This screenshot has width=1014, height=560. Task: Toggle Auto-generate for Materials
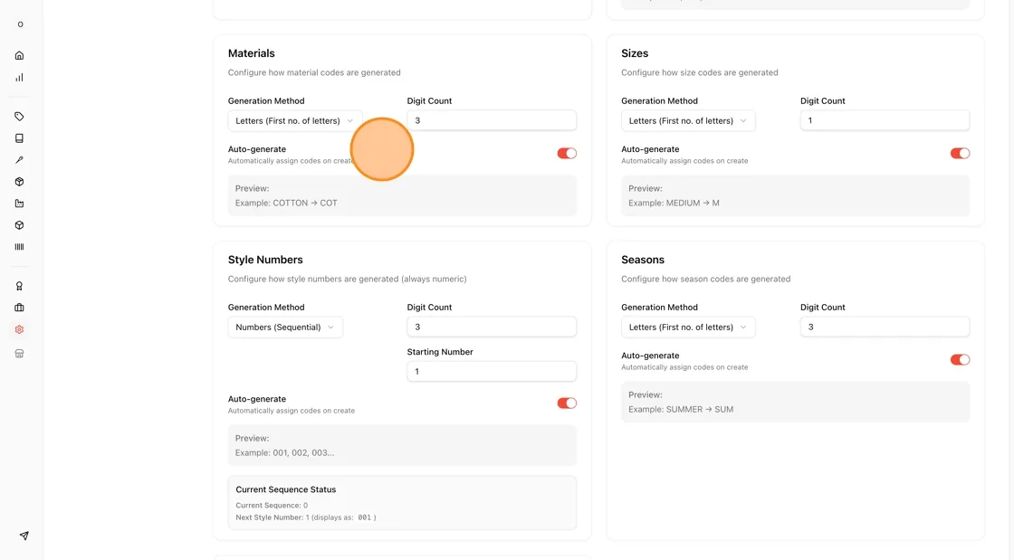point(567,153)
